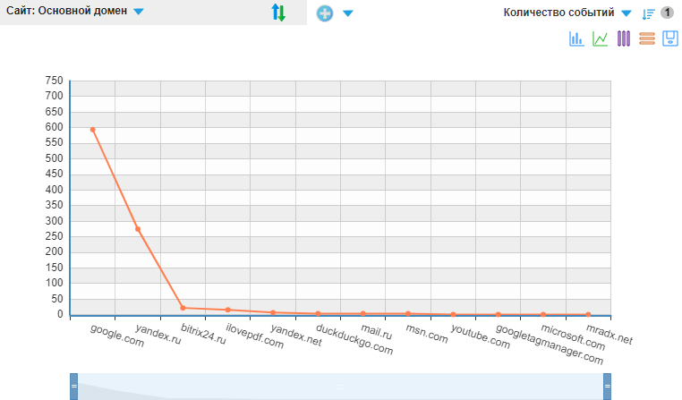Open the Сайт: Основной домен dropdown
Screen dimensions: 682x400
(75, 12)
